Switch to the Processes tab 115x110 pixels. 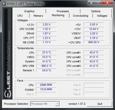[x=63, y=11]
